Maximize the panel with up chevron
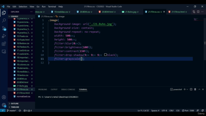This screenshot has height=116, width=206. tap(199, 90)
